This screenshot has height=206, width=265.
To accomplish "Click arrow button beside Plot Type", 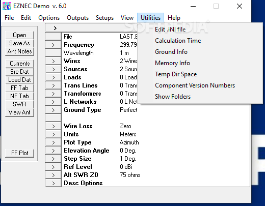I will [54, 142].
